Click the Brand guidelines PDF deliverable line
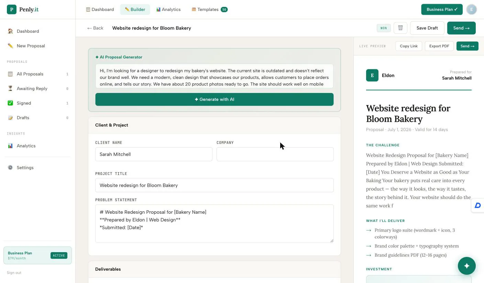This screenshot has width=484, height=283. 410,255
